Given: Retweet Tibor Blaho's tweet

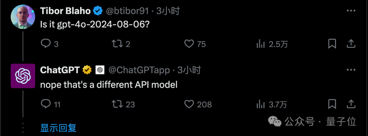Looking at the screenshot, I should pos(118,44).
